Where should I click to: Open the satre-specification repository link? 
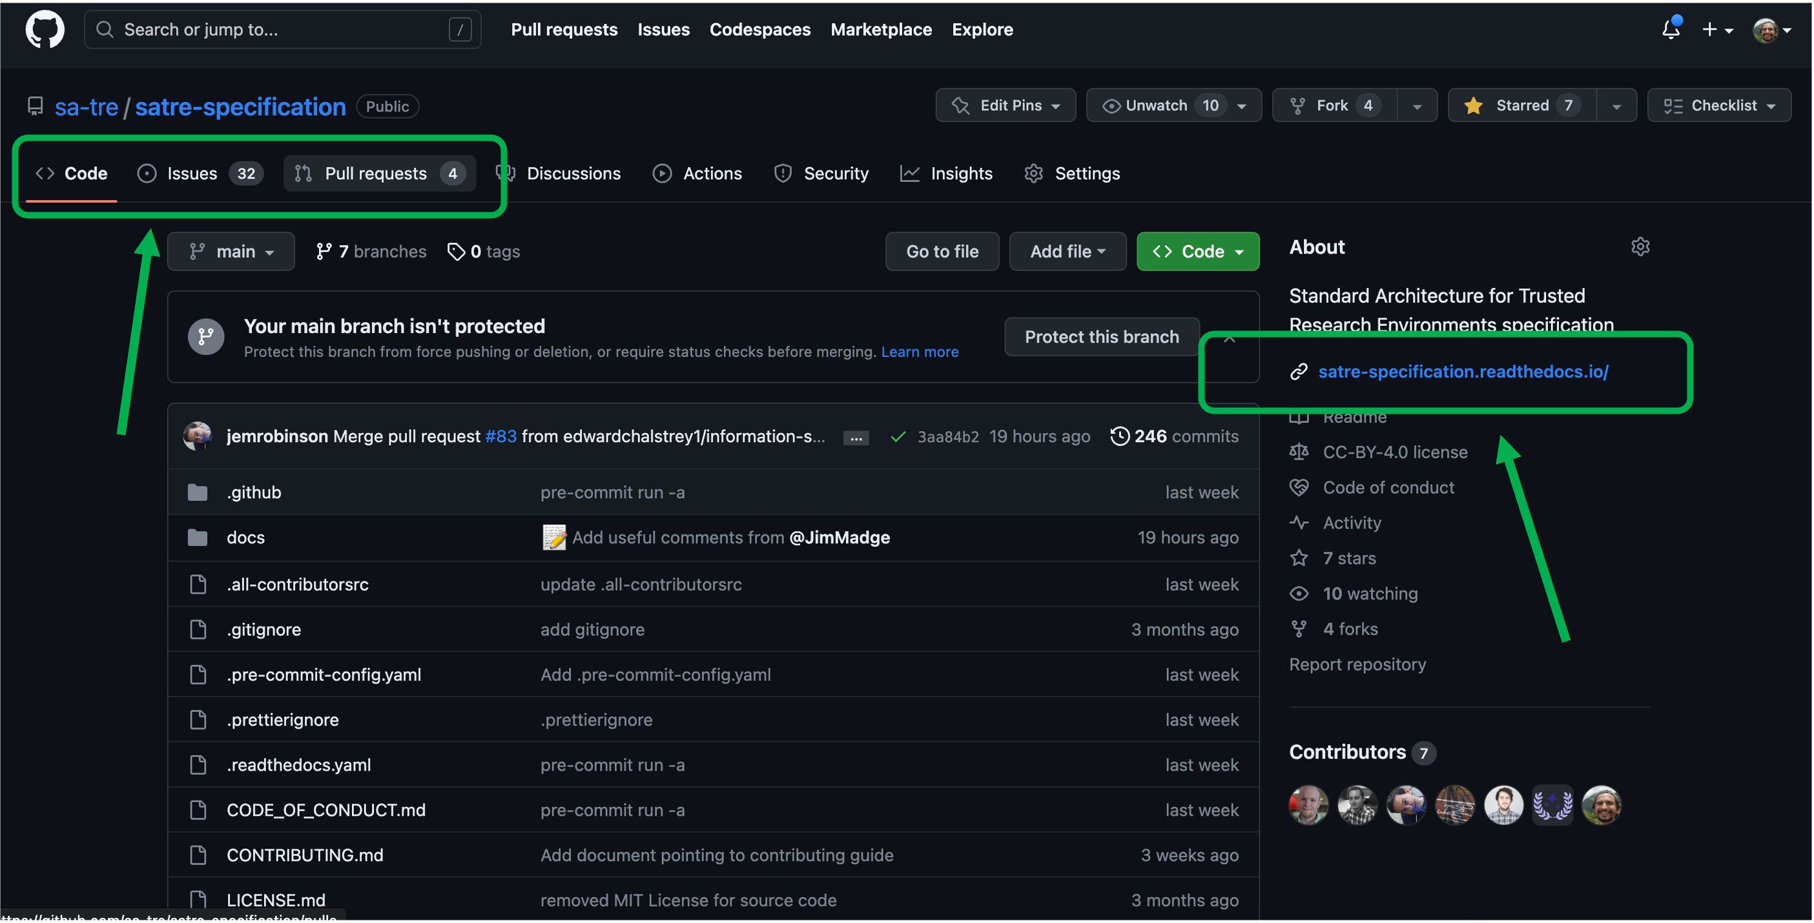coord(240,107)
